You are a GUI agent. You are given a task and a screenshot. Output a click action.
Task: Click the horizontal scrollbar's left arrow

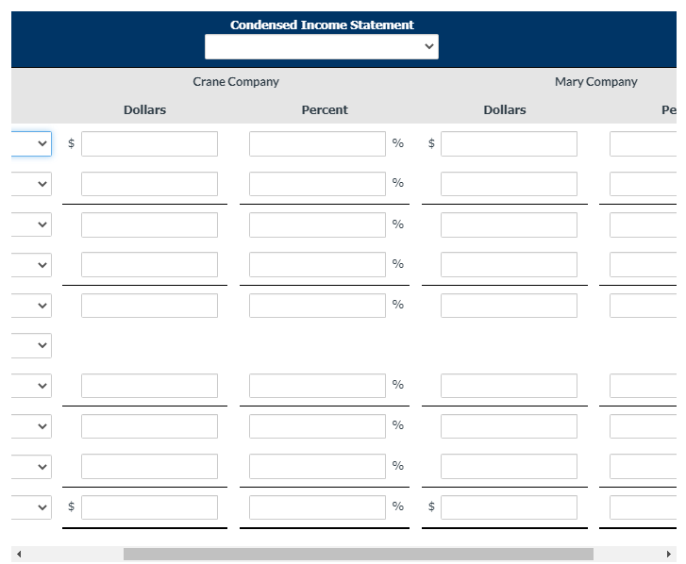click(19, 554)
